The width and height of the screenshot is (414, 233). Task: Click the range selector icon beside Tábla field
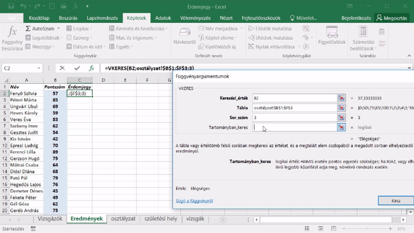(x=342, y=108)
